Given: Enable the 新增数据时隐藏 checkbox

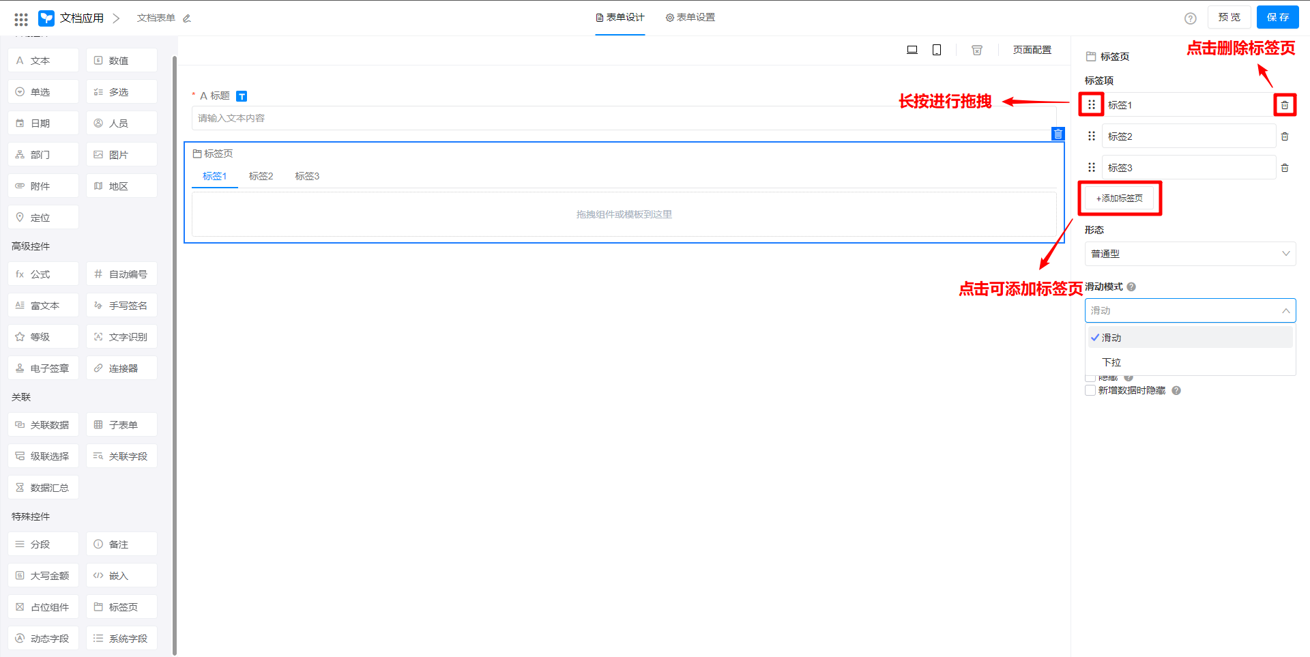Looking at the screenshot, I should 1090,390.
